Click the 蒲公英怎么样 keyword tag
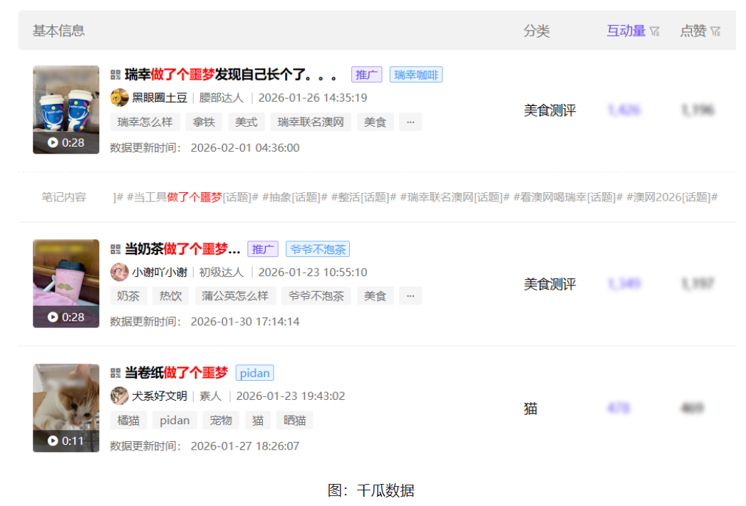 pos(234,296)
